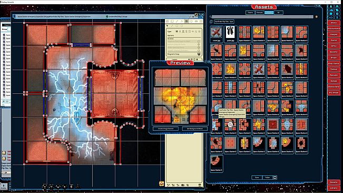Click the first bottom layers toolbar icon
Viewport: 343px width, 193px height.
[168, 185]
